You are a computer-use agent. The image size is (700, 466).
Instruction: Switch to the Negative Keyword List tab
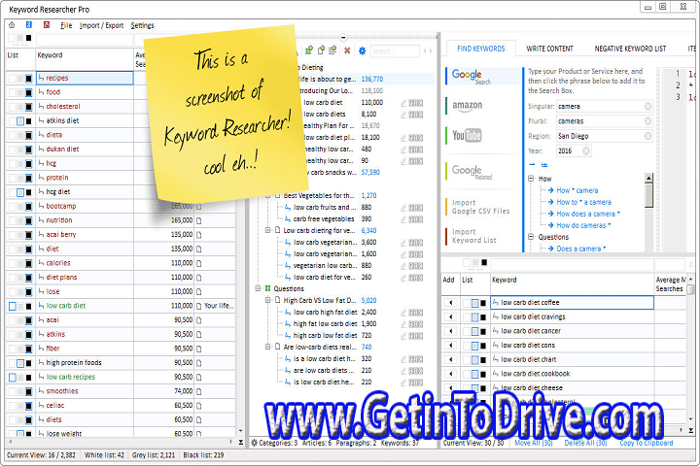tap(630, 49)
